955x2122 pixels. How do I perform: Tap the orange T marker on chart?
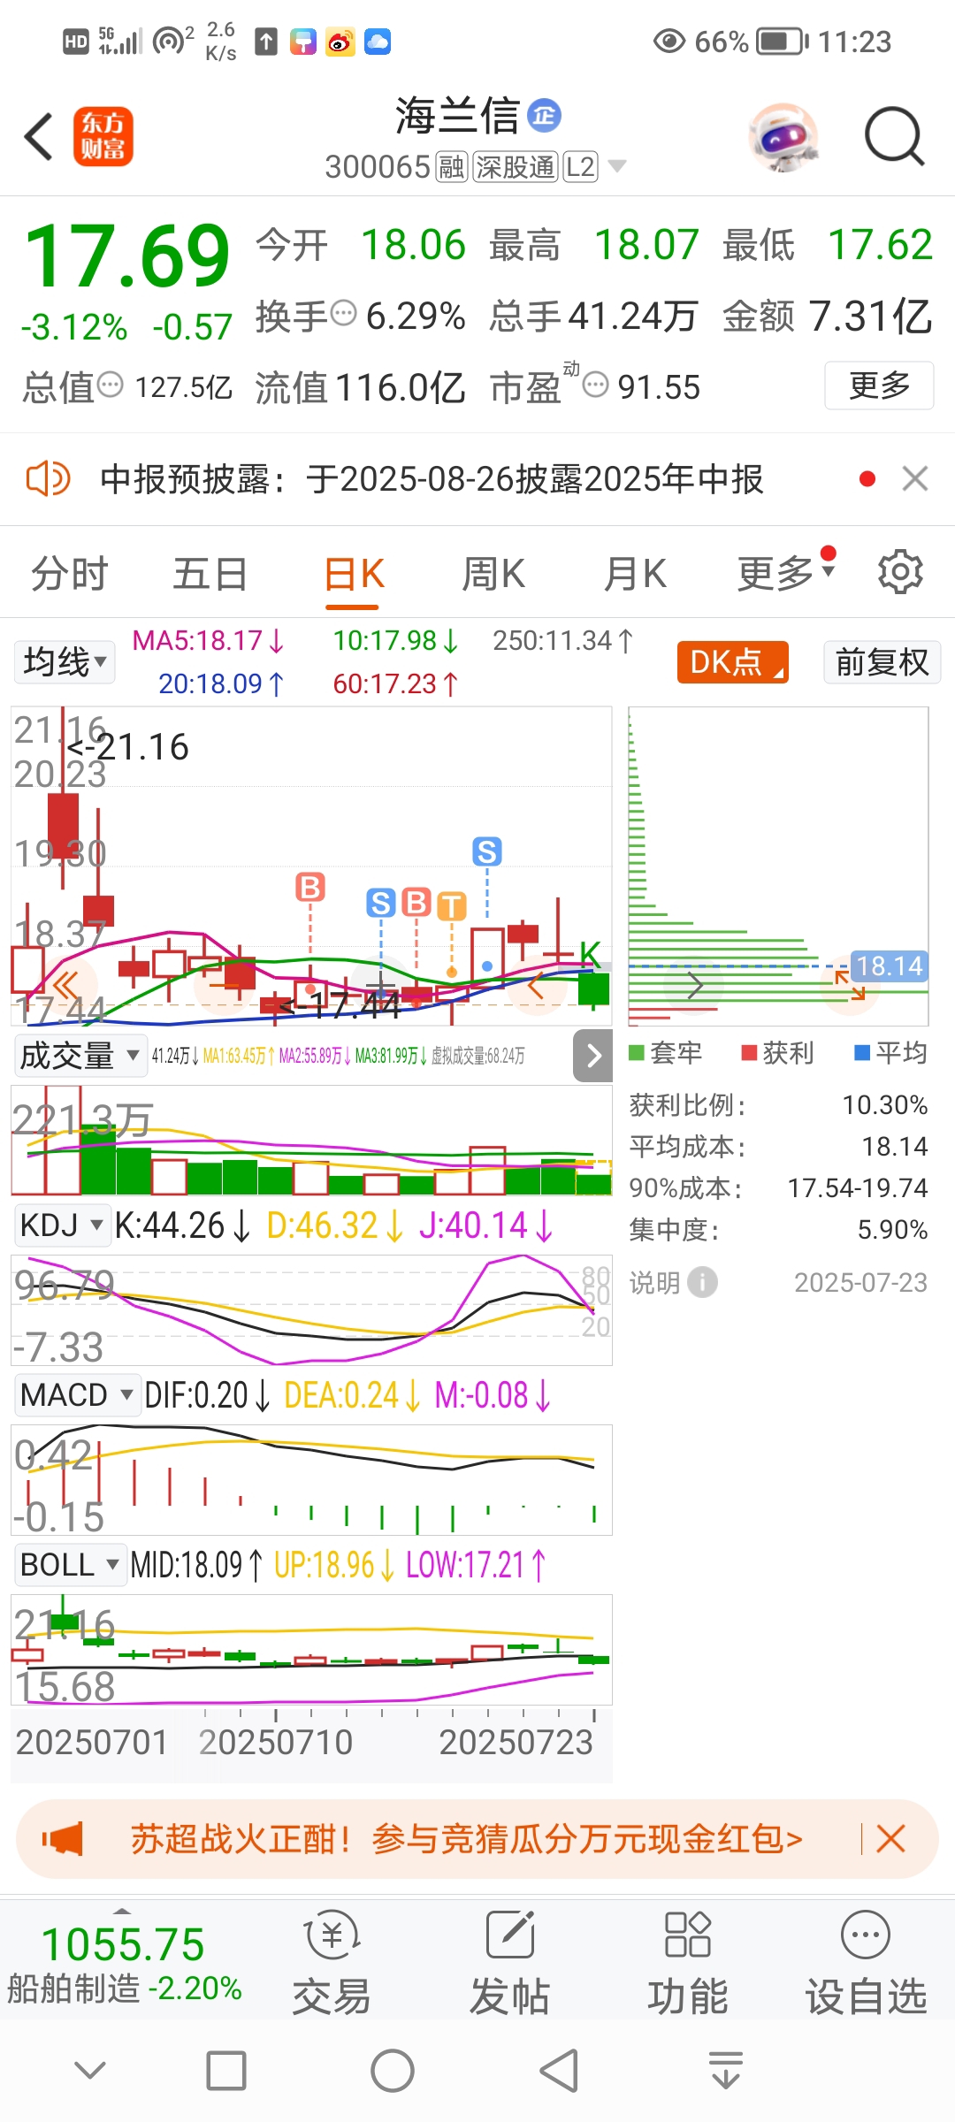(452, 906)
